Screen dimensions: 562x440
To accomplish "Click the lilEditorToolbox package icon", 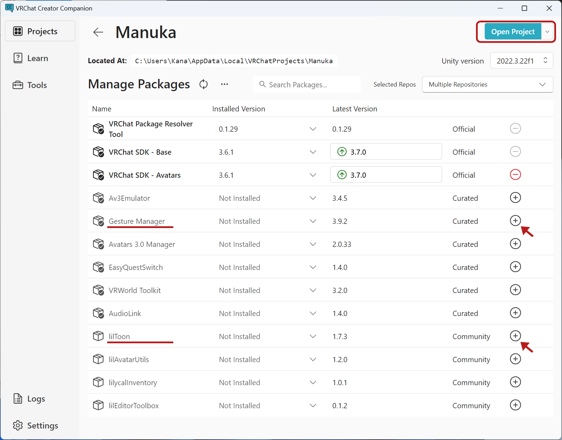I will pos(98,405).
